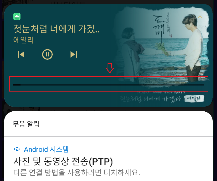This screenshot has width=217, height=181.
Task: Tap the 다른 연결 방법을 사용하려면 터치하세요 text
Action: click(x=77, y=172)
